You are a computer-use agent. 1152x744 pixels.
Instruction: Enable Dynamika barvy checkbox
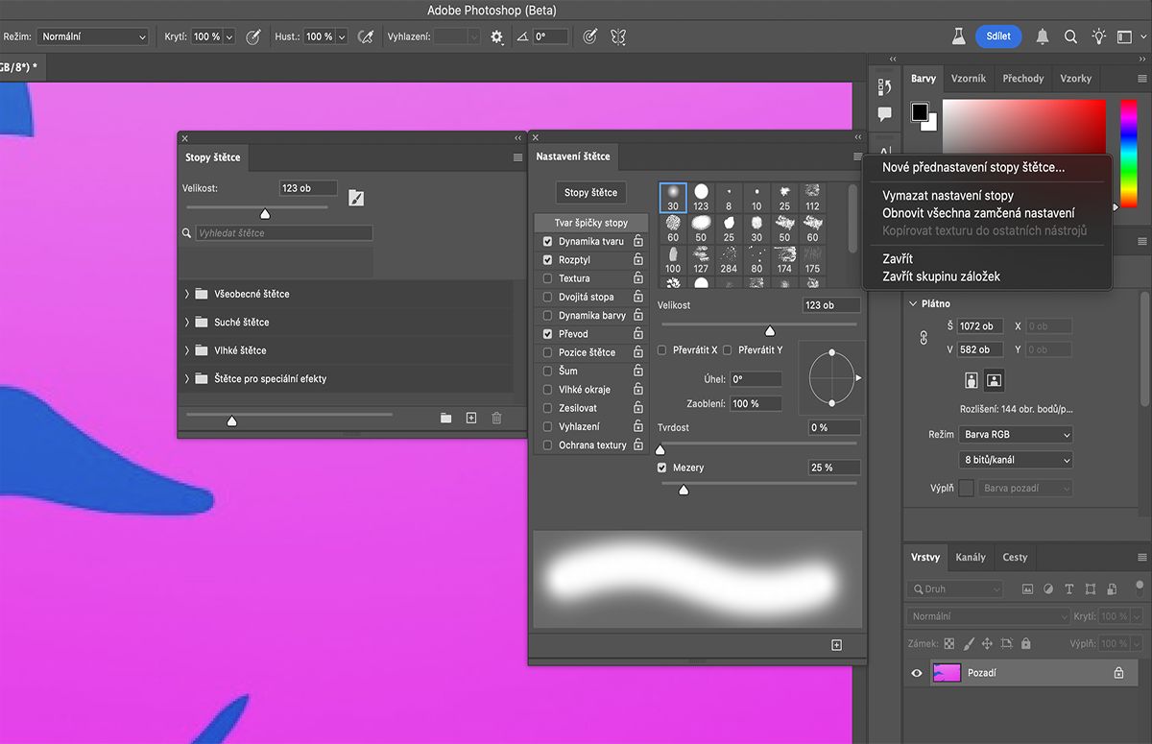point(548,316)
